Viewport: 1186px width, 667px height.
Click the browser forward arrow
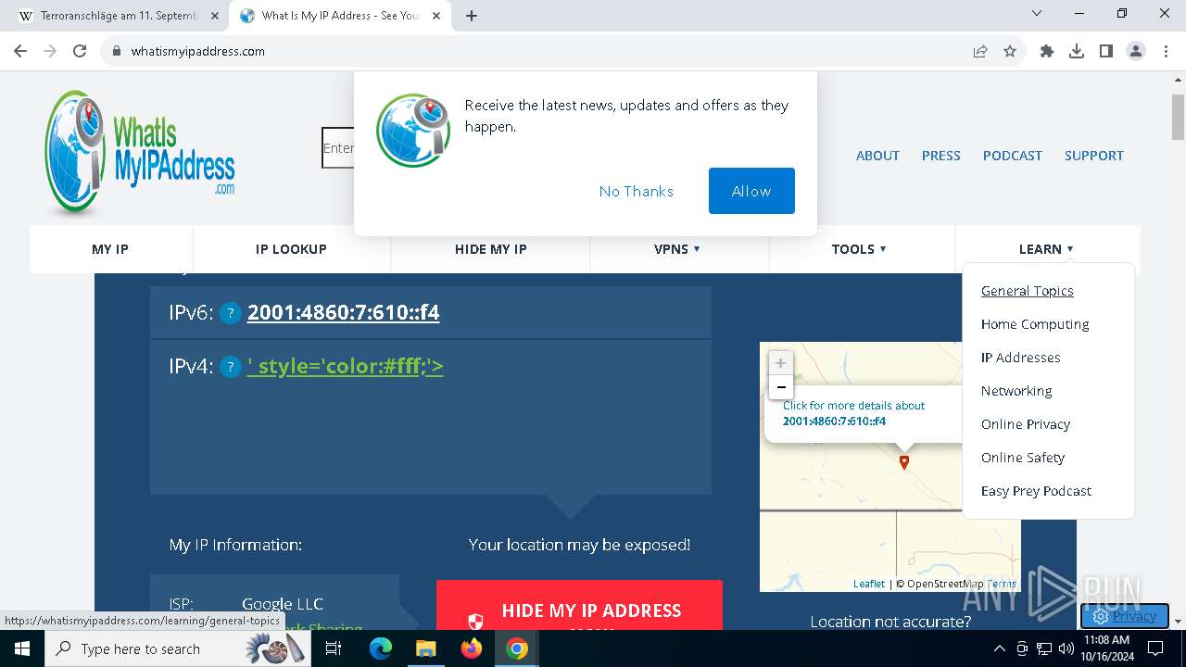pyautogui.click(x=50, y=51)
